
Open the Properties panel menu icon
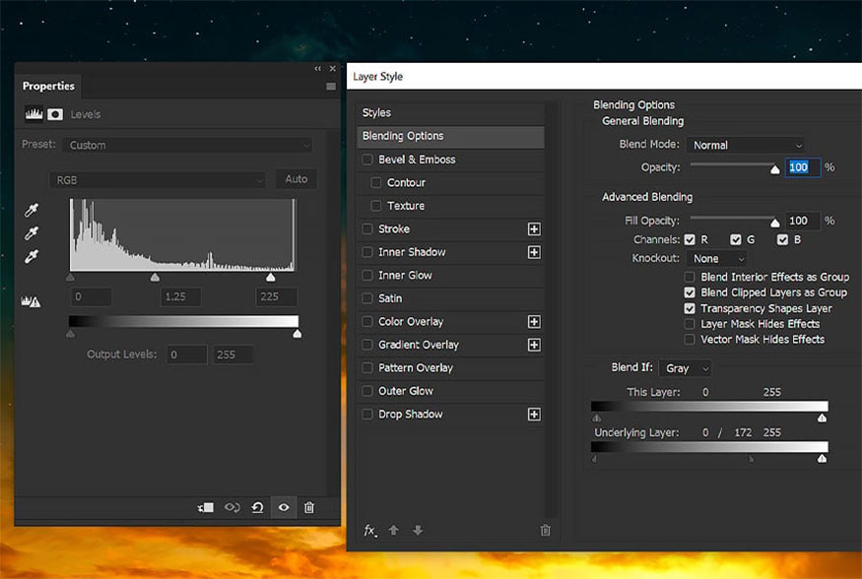click(330, 87)
